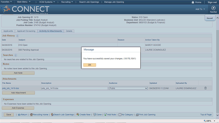Click the Return icon in footer
The width and height of the screenshot is (219, 123).
pyautogui.click(x=19, y=115)
